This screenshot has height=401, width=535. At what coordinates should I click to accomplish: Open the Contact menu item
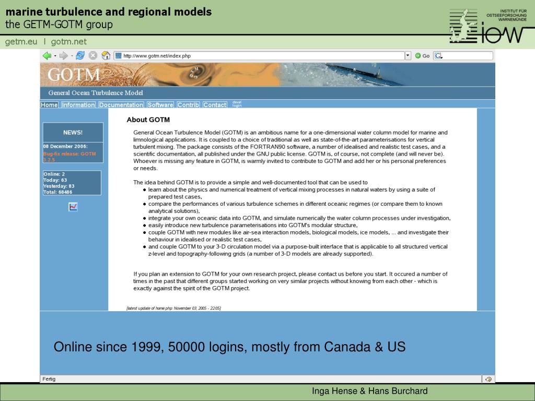coord(215,104)
